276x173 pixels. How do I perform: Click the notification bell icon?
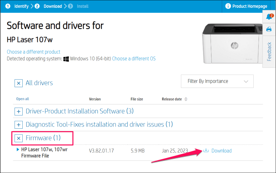click(x=269, y=17)
